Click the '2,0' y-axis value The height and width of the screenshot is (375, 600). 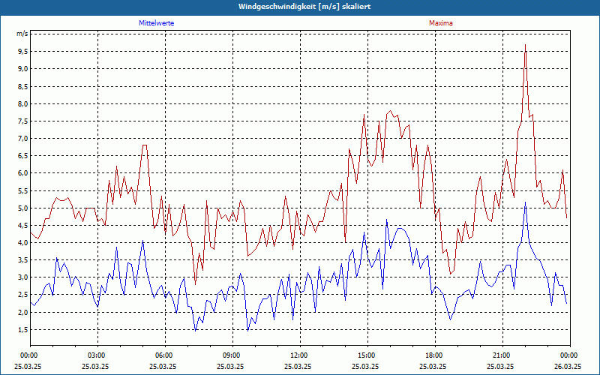tap(23, 313)
